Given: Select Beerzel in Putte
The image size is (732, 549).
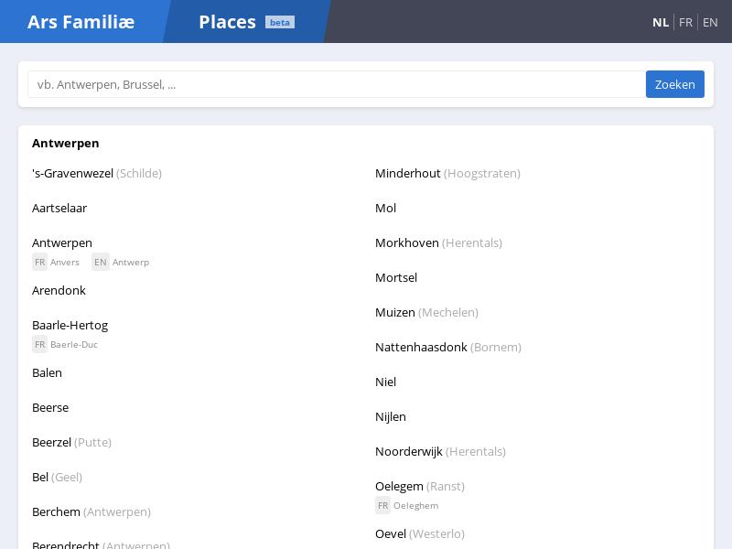Looking at the screenshot, I should [52, 442].
